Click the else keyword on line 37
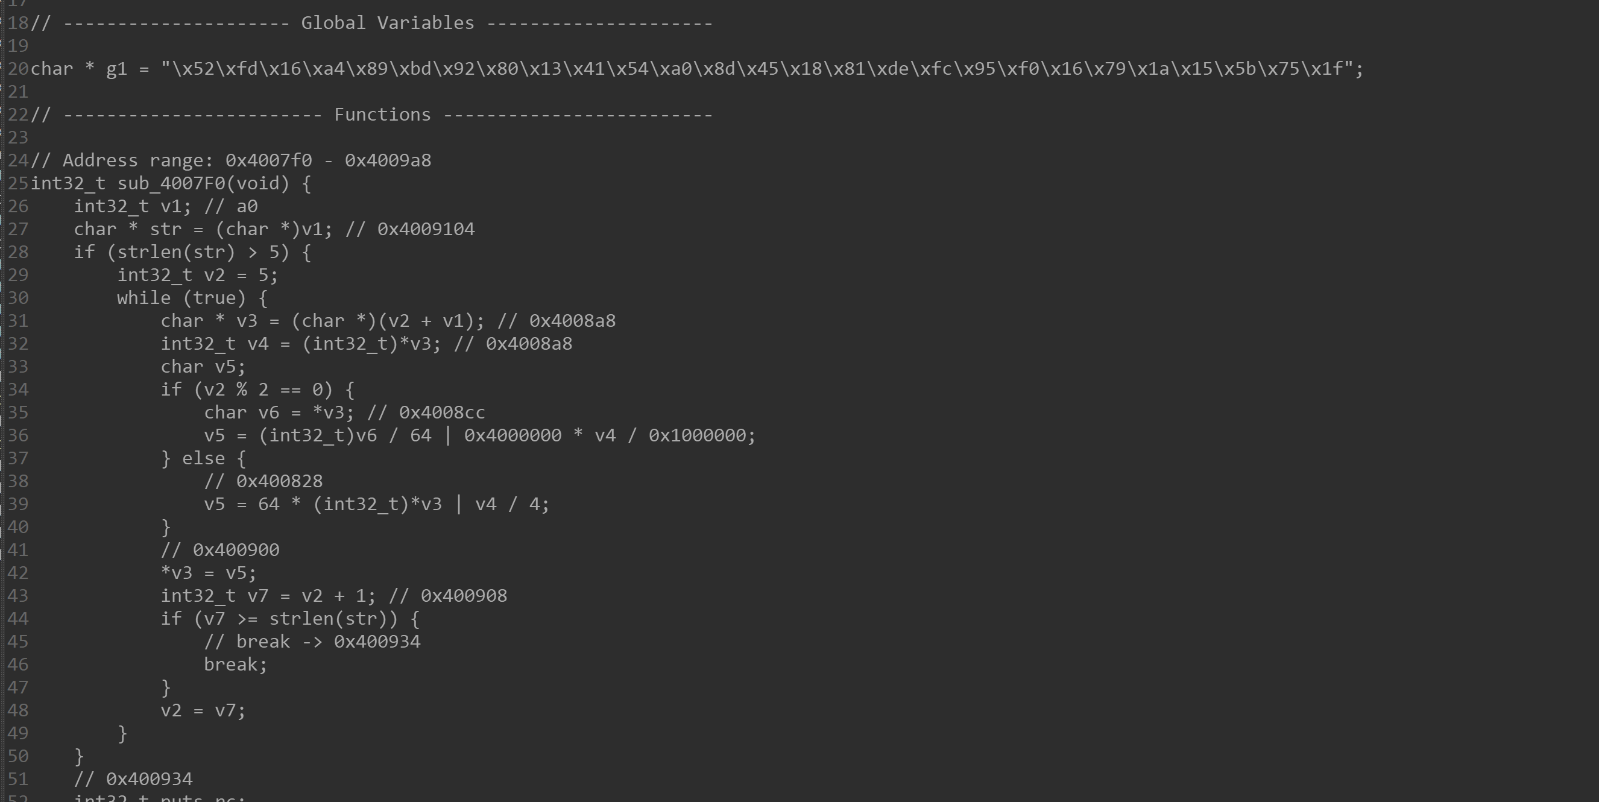 pyautogui.click(x=203, y=459)
